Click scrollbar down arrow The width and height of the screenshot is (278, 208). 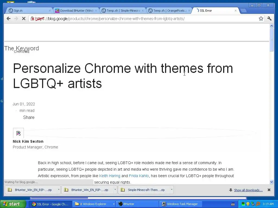(x=271, y=182)
